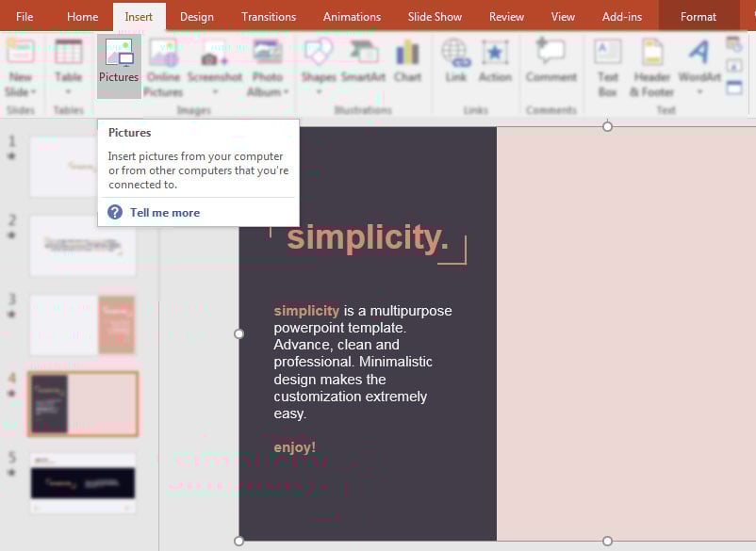756x551 pixels.
Task: Insert a Comment
Action: 550,66
